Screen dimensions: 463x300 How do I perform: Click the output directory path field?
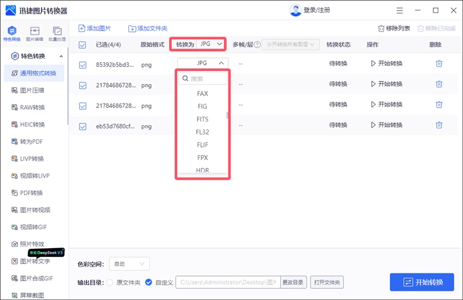tap(228, 282)
